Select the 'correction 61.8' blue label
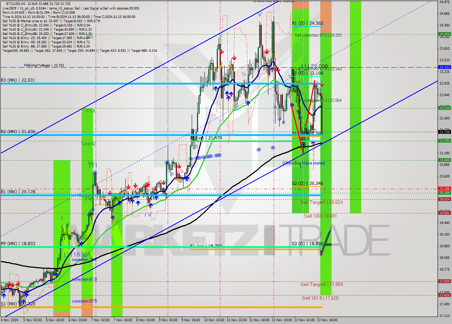The width and height of the screenshot is (452, 324). [84, 279]
